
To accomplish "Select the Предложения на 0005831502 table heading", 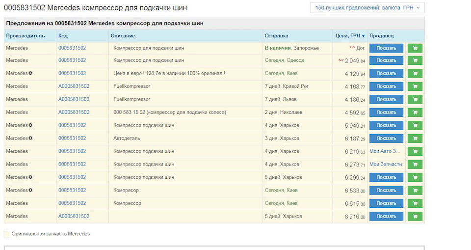I will (x=105, y=23).
